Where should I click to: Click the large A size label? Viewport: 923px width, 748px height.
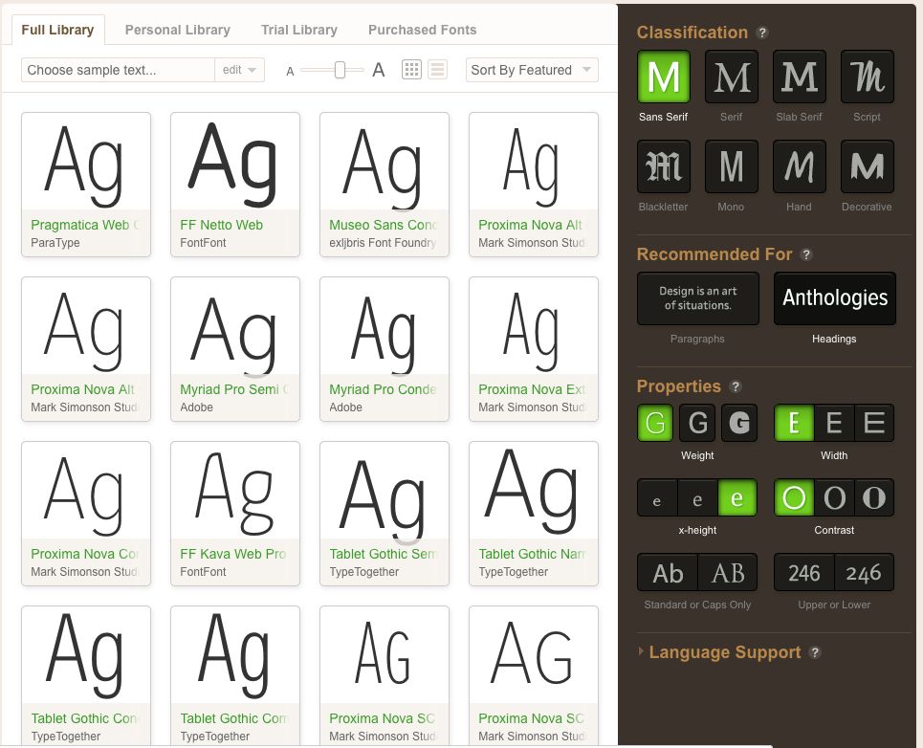[379, 70]
